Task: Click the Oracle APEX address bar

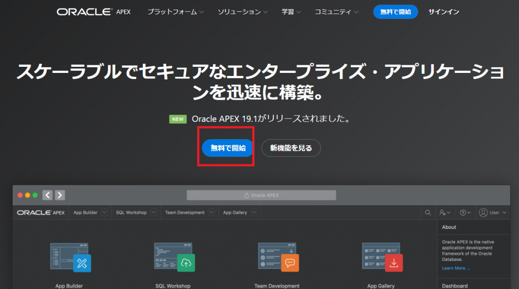Action: coord(261,195)
